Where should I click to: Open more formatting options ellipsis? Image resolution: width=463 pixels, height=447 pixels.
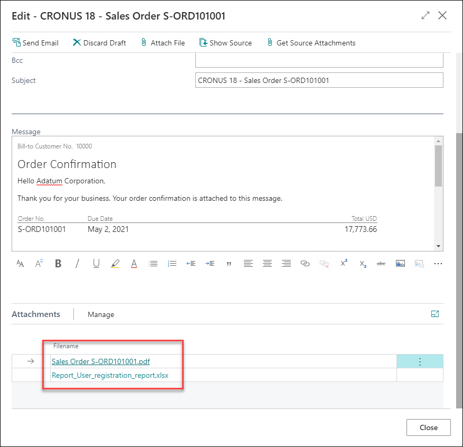click(438, 264)
